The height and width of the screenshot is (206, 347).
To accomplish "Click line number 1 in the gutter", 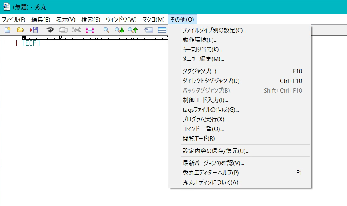I will (x=16, y=43).
